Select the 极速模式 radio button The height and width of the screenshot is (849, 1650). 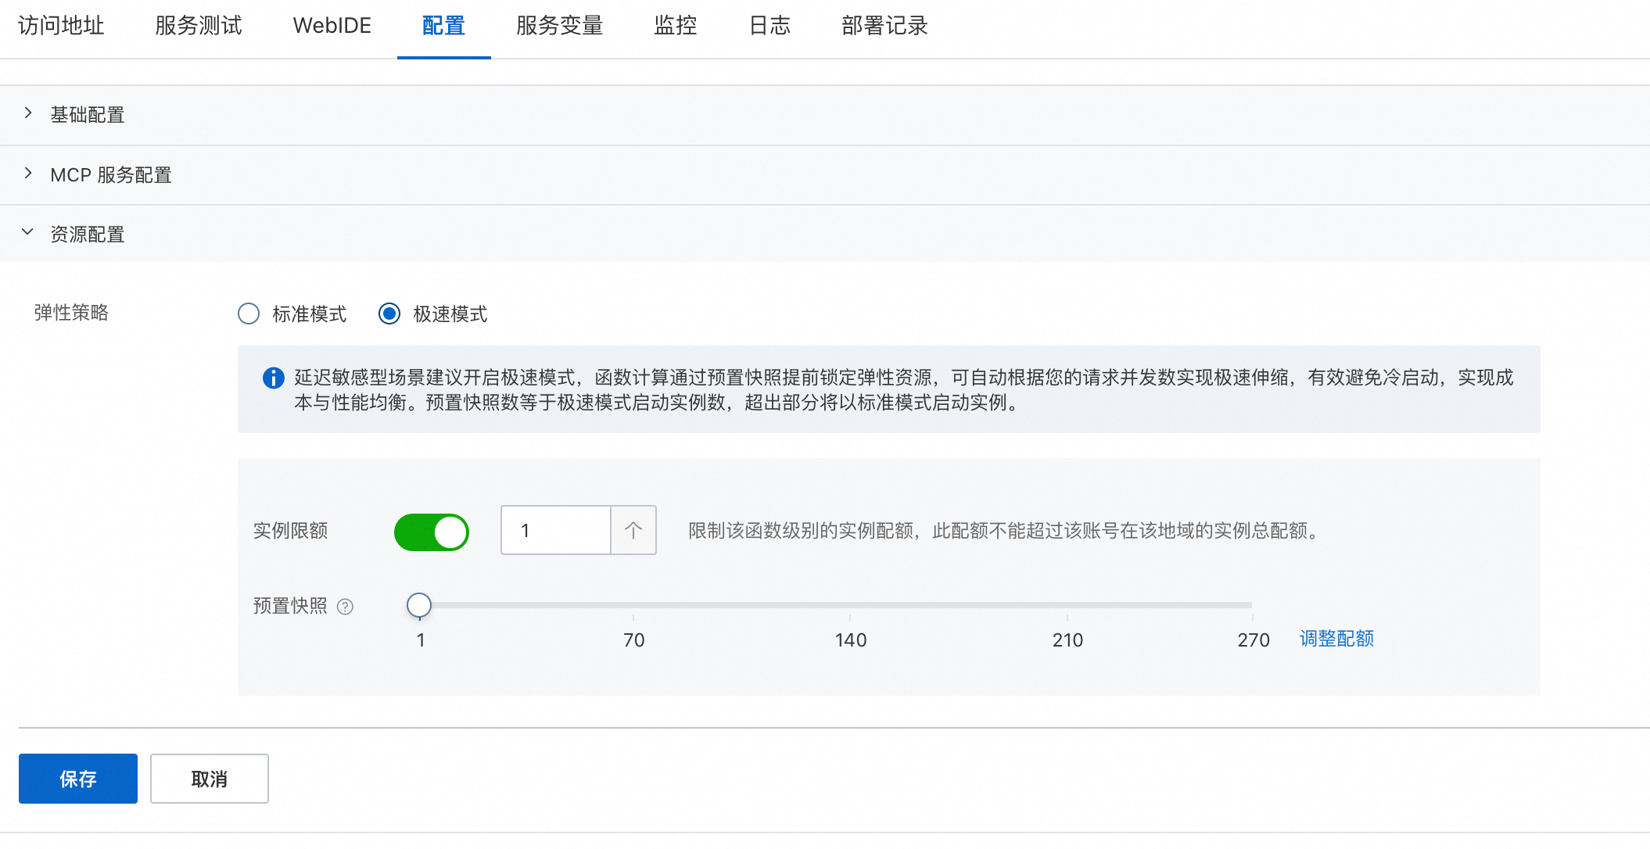389,313
